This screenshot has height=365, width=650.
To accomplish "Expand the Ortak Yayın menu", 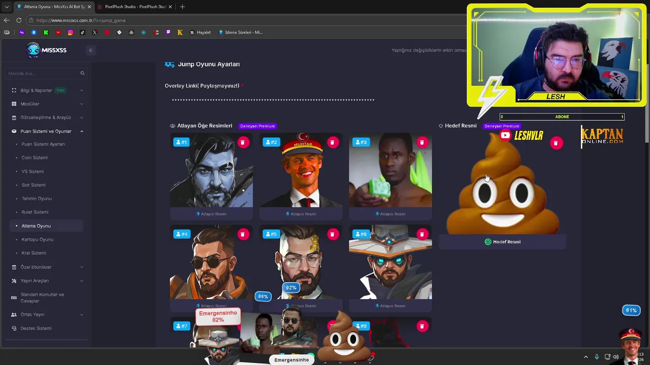I will point(47,314).
